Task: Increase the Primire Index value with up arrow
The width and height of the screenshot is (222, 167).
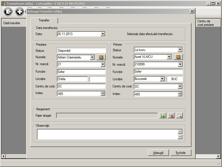Action: tap(180, 93)
